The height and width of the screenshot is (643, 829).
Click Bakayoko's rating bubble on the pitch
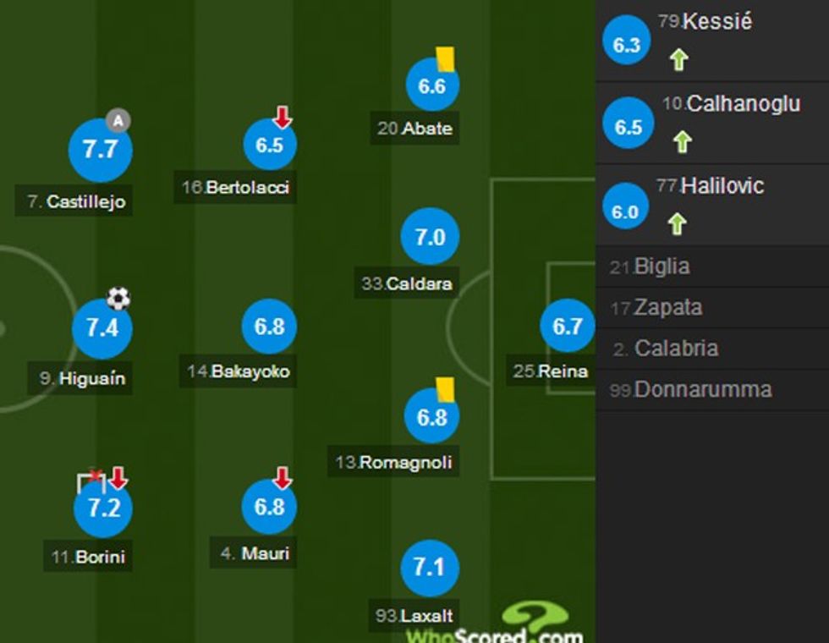point(270,324)
